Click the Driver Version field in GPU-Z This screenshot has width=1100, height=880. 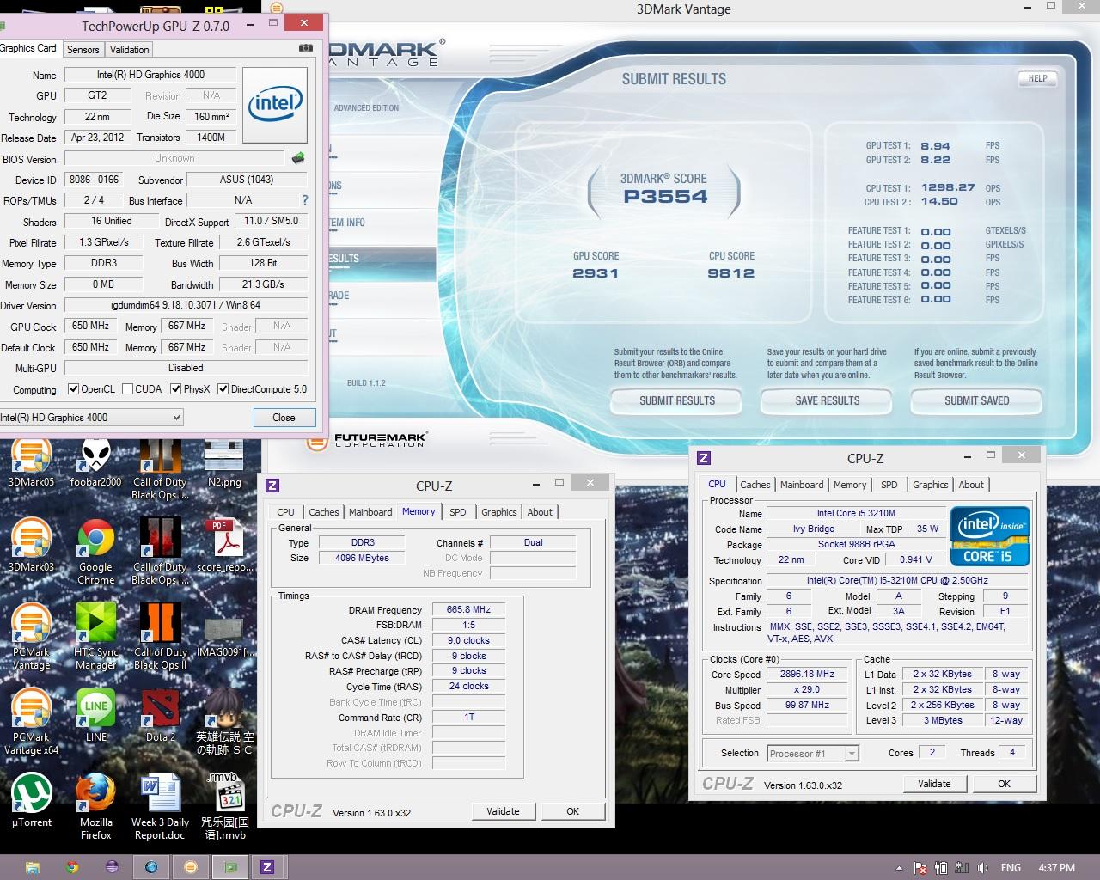pyautogui.click(x=186, y=305)
